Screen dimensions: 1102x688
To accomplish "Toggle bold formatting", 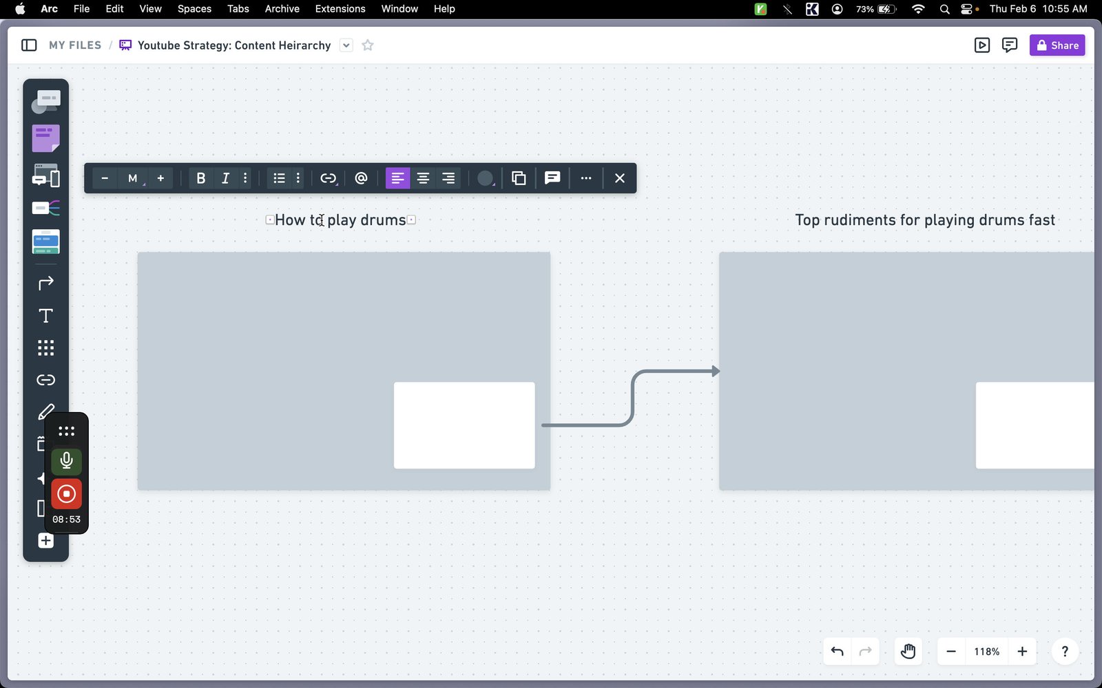I will click(200, 178).
